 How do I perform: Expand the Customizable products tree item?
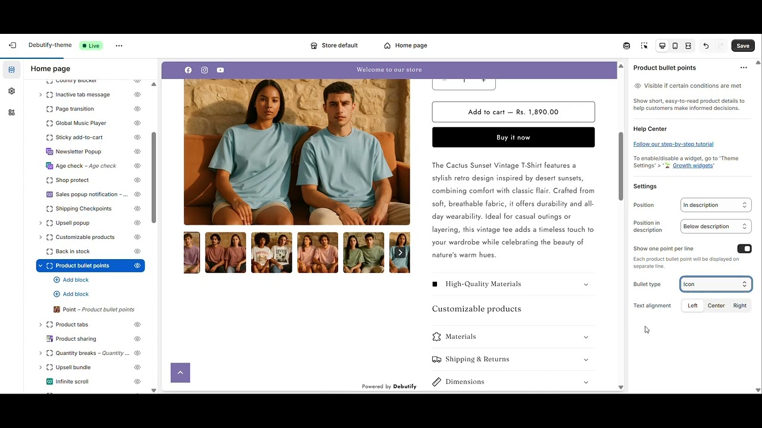(x=40, y=237)
